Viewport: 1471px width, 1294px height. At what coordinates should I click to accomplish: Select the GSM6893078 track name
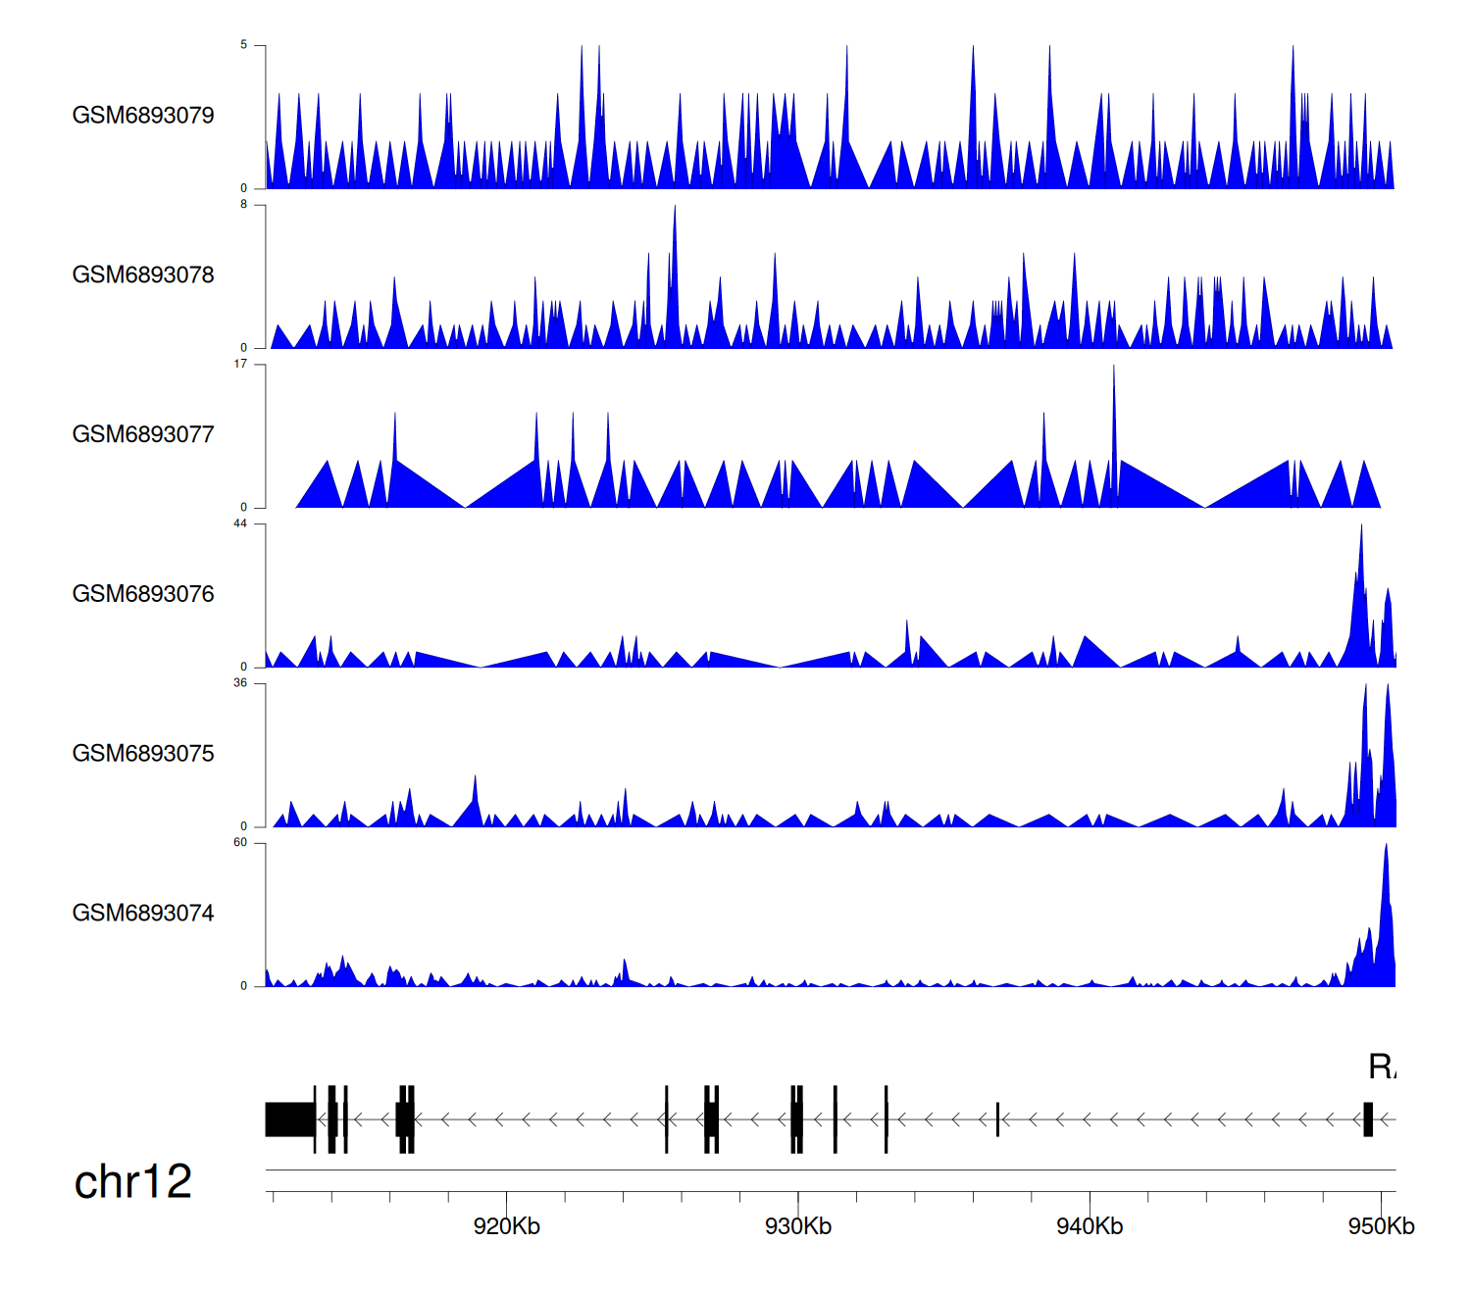click(143, 275)
